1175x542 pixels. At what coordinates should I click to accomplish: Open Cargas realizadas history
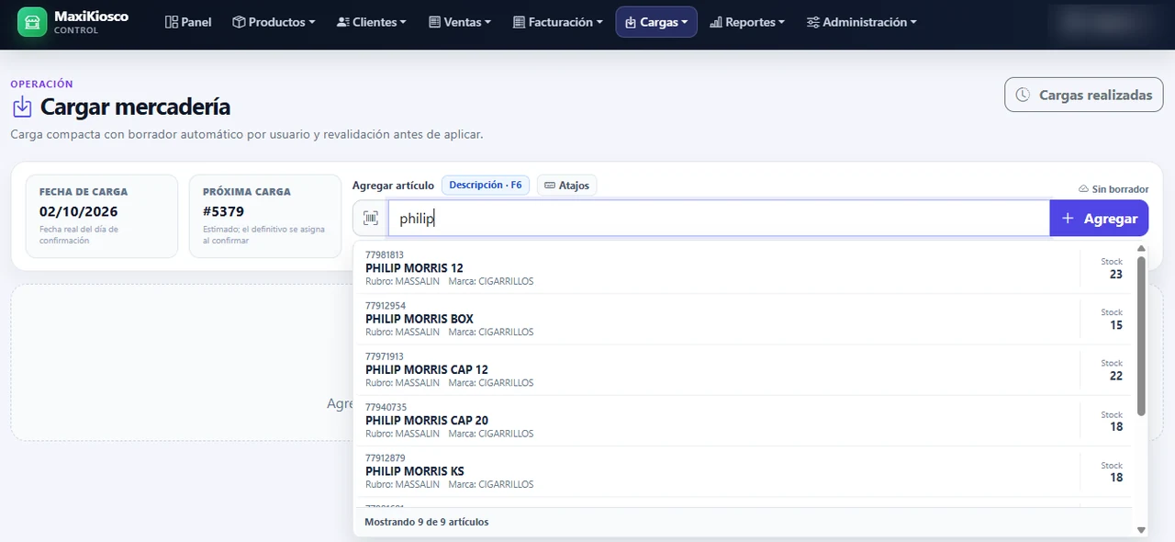click(x=1084, y=95)
